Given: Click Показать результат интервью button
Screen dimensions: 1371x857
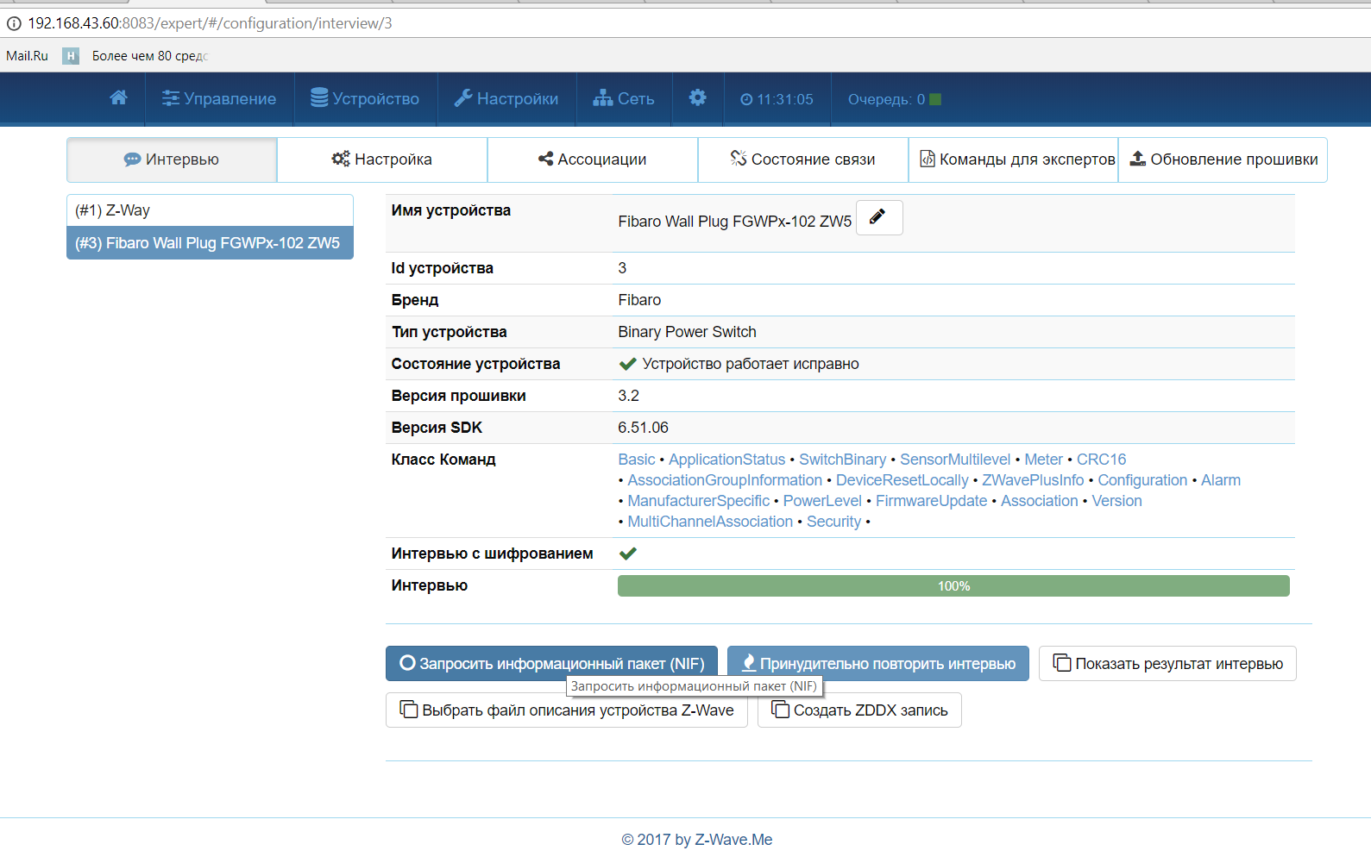Looking at the screenshot, I should [1167, 664].
